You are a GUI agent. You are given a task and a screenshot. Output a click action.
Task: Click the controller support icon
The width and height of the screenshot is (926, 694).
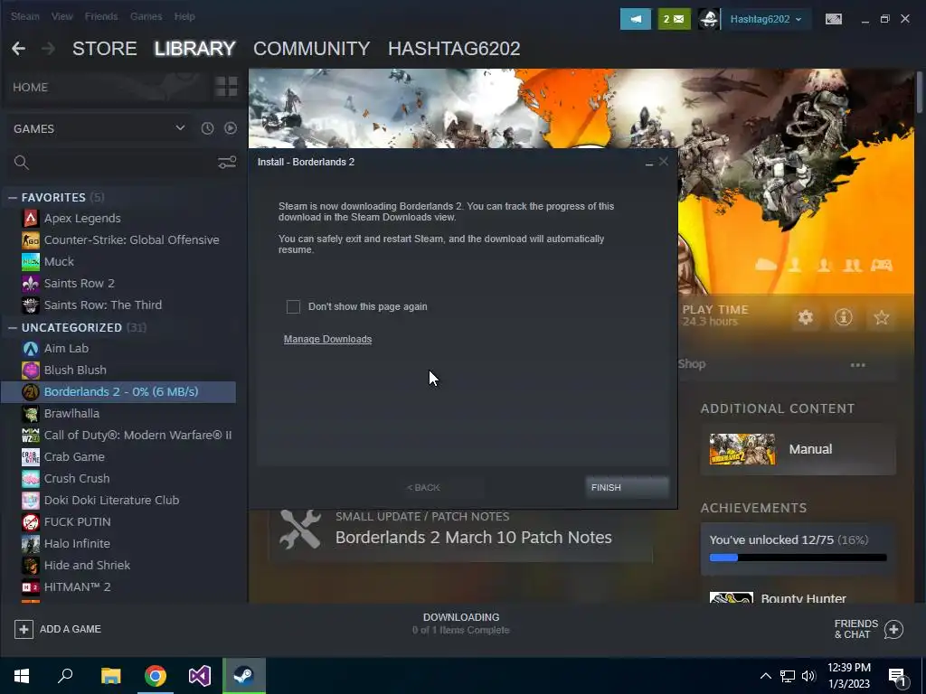pyautogui.click(x=881, y=265)
